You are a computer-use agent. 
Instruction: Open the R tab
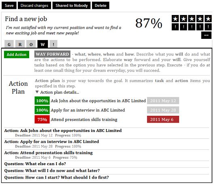(x=20, y=44)
